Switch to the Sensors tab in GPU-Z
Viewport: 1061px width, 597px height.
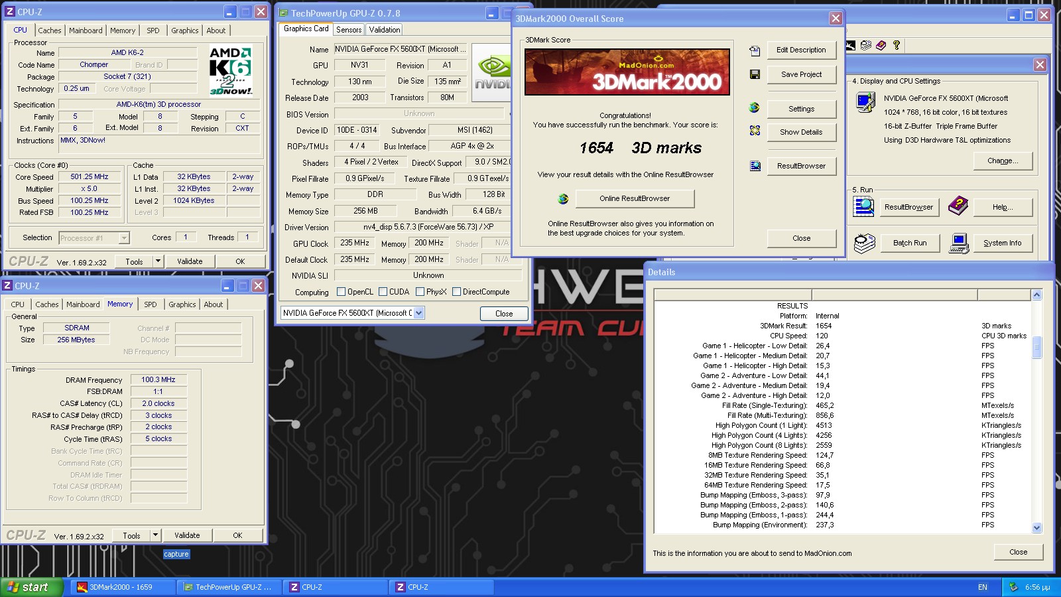click(349, 30)
